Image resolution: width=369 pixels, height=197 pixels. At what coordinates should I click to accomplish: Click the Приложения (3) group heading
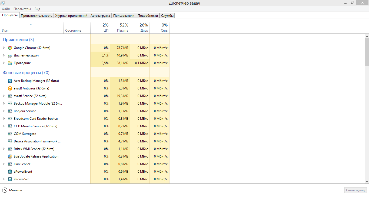[18, 40]
